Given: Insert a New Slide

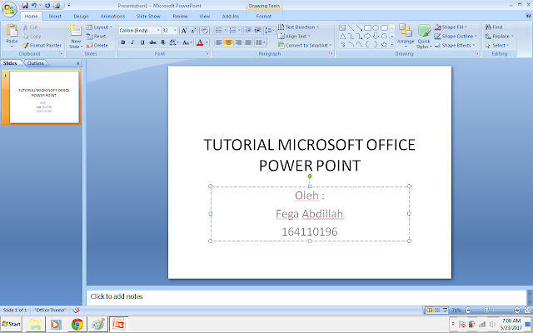Looking at the screenshot, I should [x=76, y=37].
